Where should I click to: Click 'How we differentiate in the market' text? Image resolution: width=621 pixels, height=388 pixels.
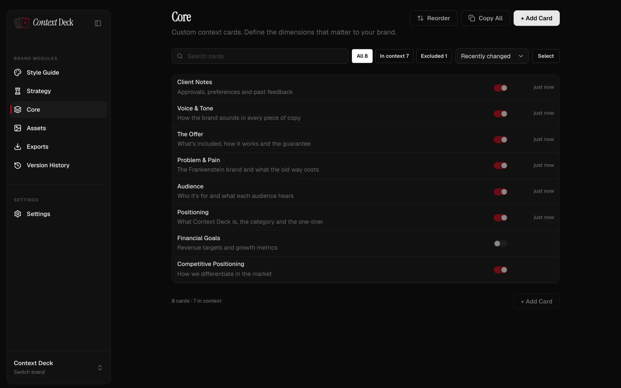(224, 274)
